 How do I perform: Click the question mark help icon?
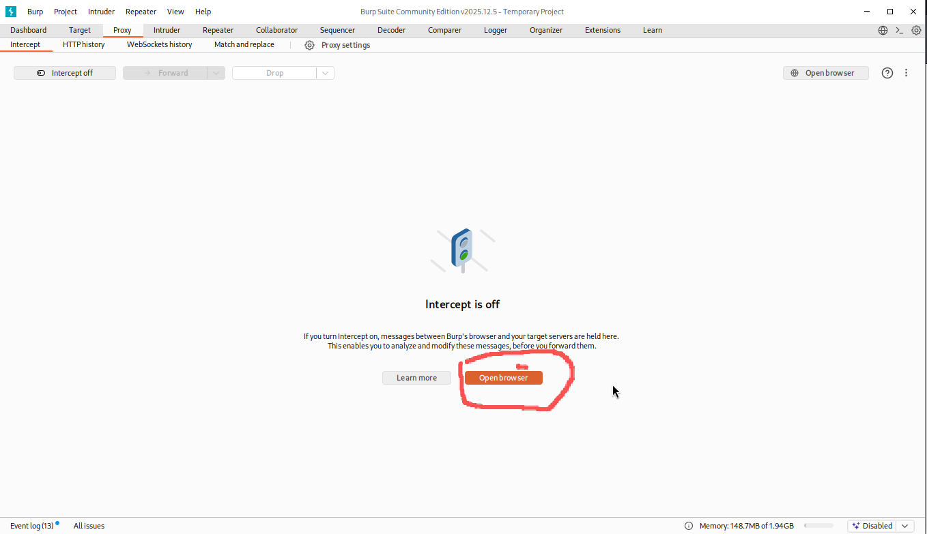pos(887,73)
